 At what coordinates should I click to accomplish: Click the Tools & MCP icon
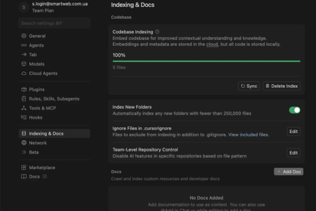point(24,108)
